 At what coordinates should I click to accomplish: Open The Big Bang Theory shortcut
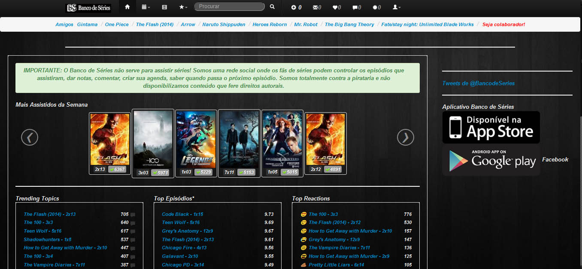[x=349, y=24]
